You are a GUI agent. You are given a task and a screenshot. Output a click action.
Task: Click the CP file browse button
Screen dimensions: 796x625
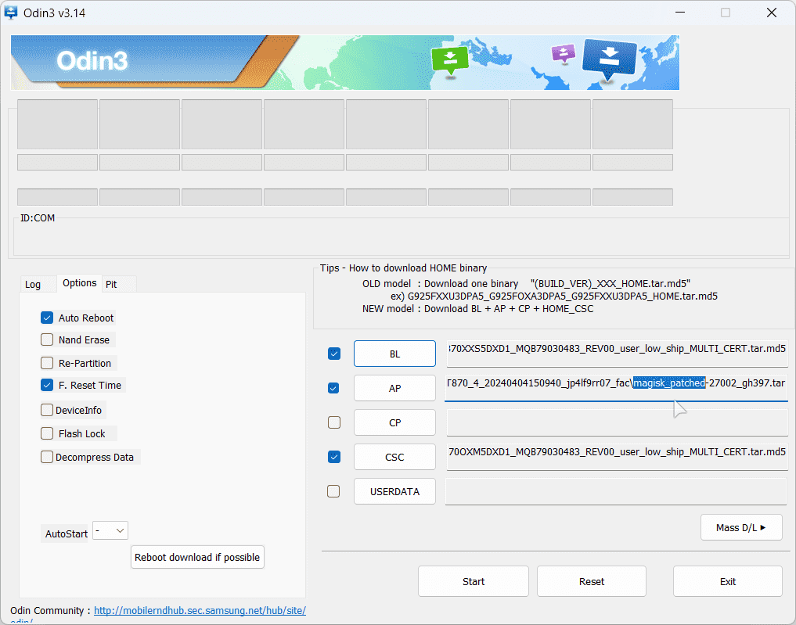[394, 422]
